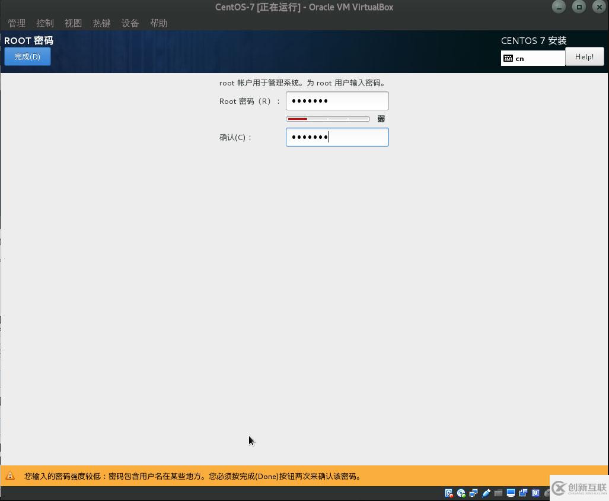Click the cn keyboard layout indicator
The image size is (609, 501).
[533, 58]
